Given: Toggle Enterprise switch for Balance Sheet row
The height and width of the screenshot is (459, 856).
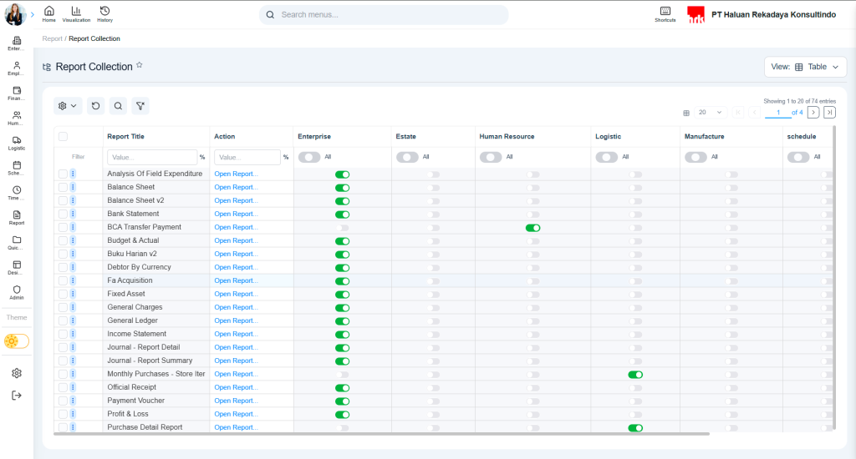Looking at the screenshot, I should (342, 188).
